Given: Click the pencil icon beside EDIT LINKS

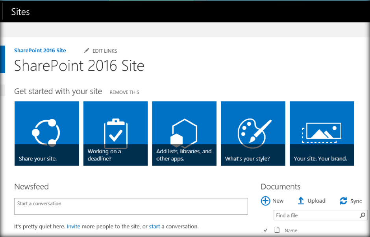Looking at the screenshot, I should (x=87, y=50).
